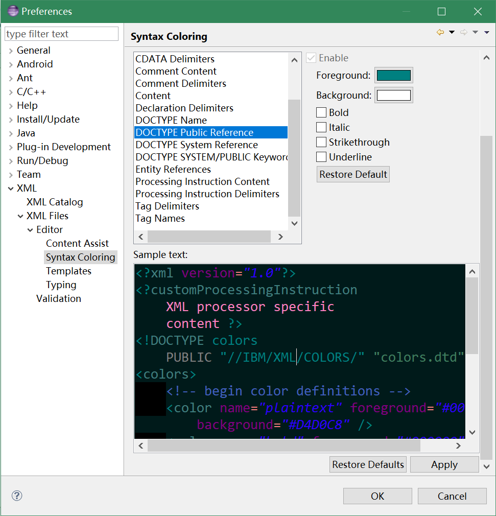Click the Restore Default button
The width and height of the screenshot is (496, 516).
click(353, 174)
